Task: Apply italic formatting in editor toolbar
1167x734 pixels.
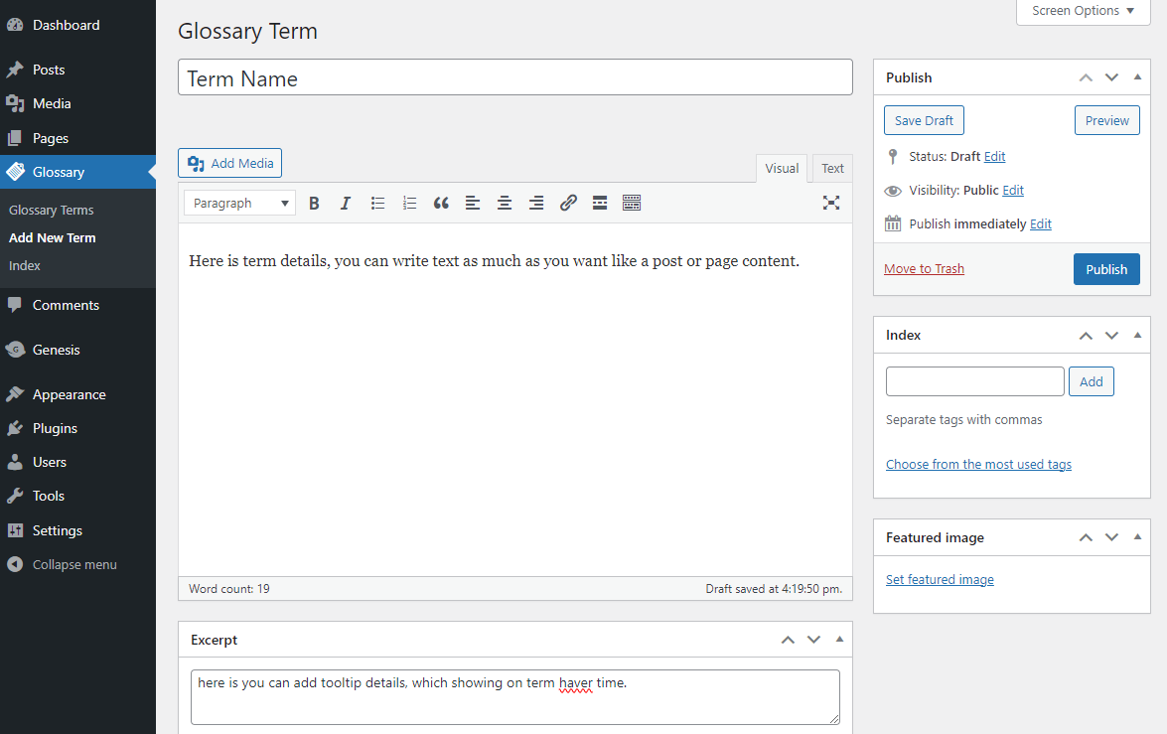Action: point(346,204)
